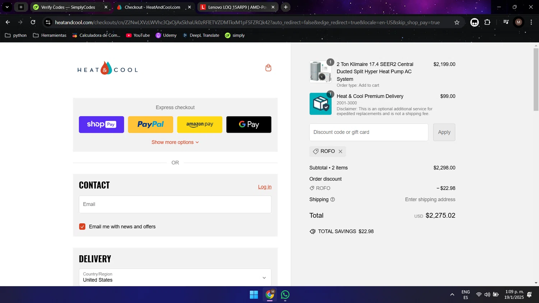The image size is (539, 303).
Task: Open the Udemy bookmark
Action: pos(166,35)
